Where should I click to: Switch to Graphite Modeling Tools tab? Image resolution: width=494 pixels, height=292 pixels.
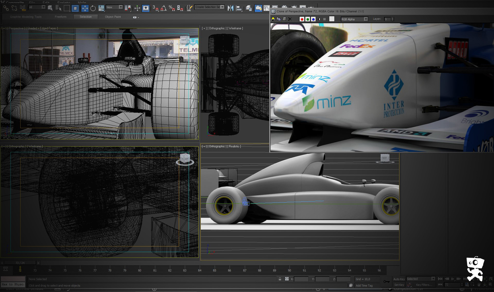26,17
